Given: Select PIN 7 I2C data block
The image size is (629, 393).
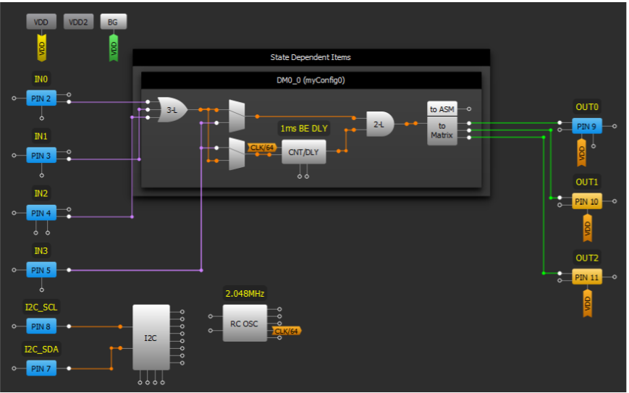Looking at the screenshot, I should [41, 368].
